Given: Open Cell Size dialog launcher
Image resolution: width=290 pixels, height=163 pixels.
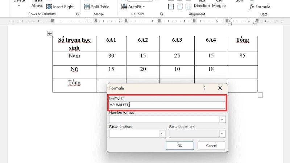Looking at the screenshot, I should pos(161,14).
